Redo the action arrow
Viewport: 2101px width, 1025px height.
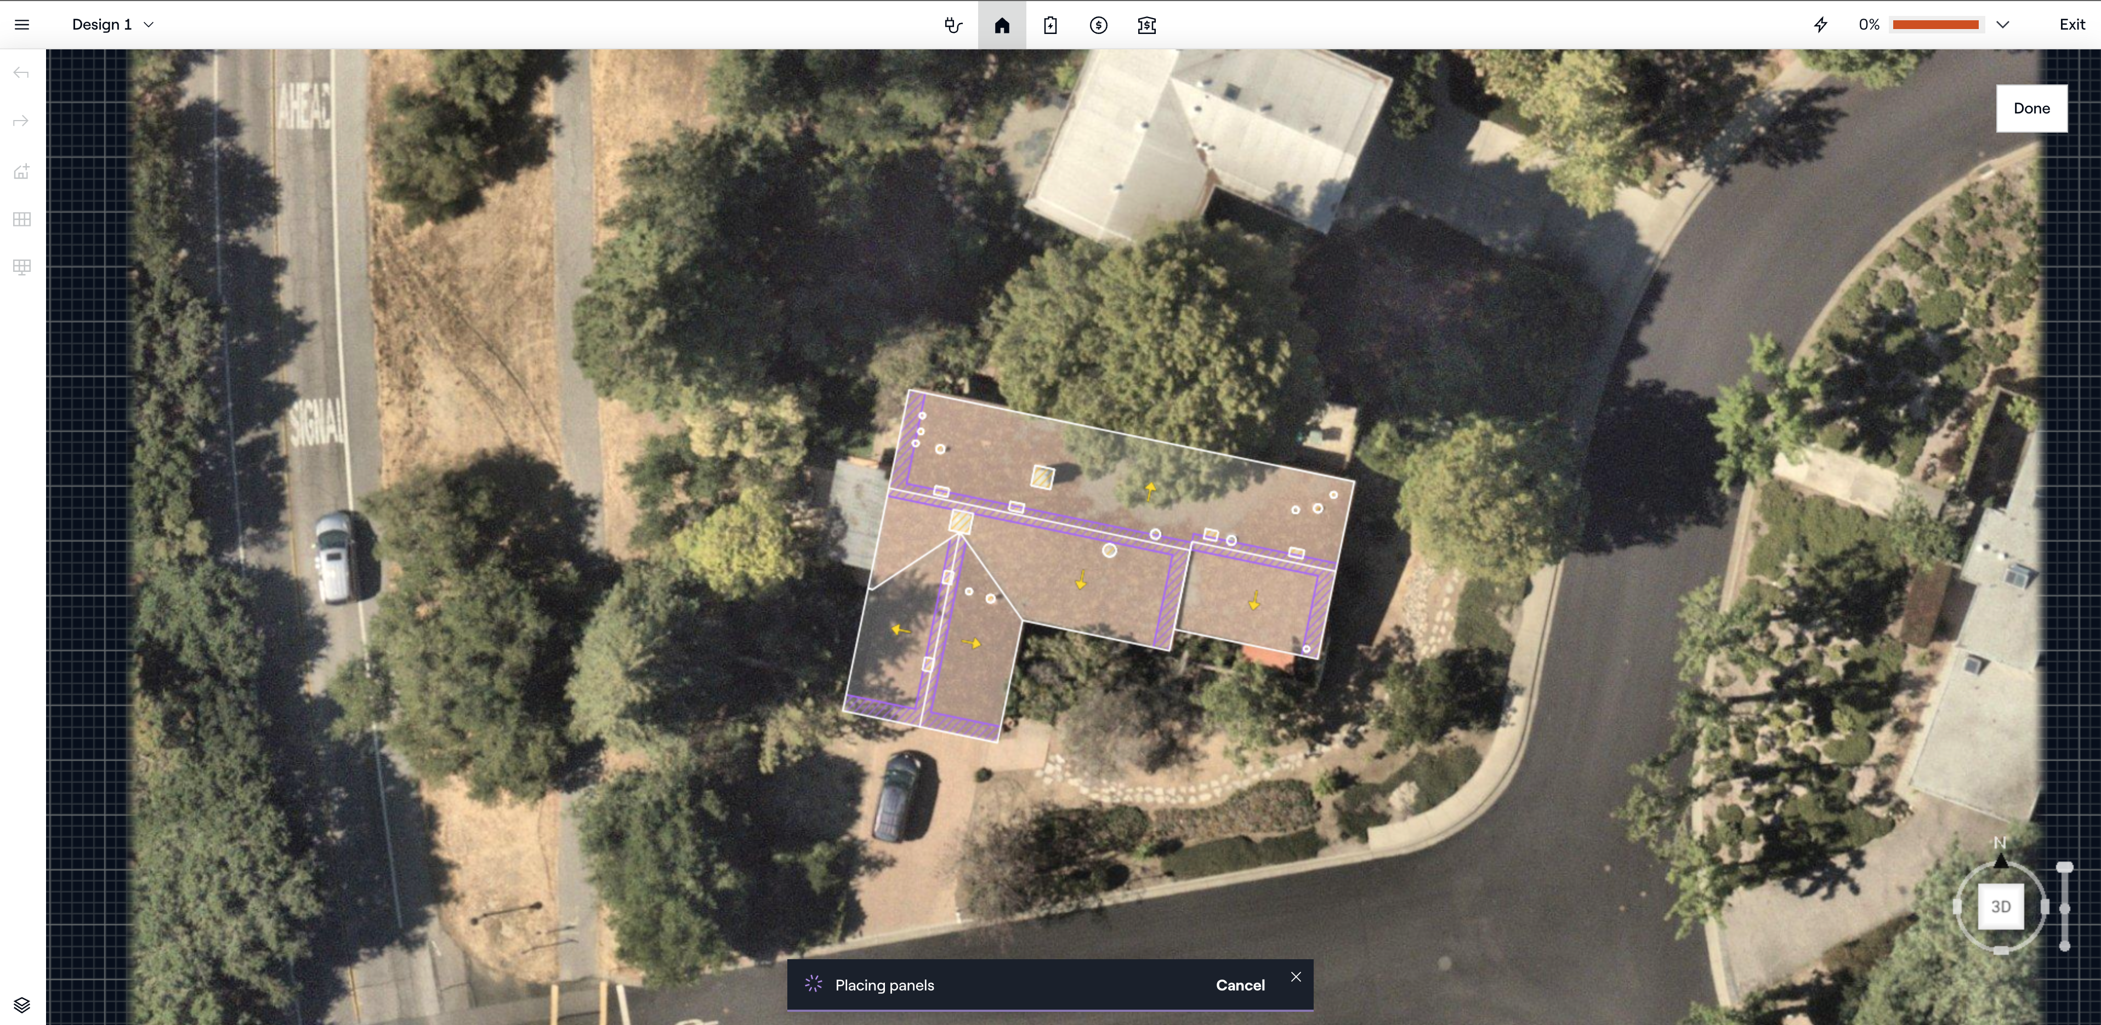click(22, 122)
